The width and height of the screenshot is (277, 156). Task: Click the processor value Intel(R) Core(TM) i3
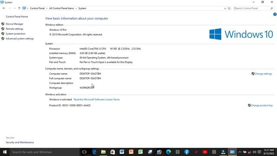(x=110, y=49)
